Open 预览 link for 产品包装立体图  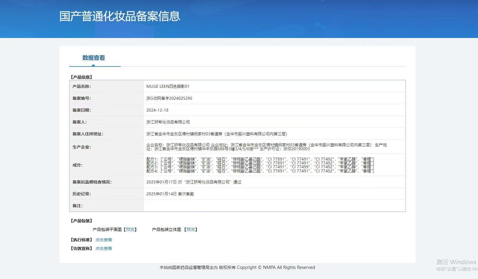[x=191, y=229]
